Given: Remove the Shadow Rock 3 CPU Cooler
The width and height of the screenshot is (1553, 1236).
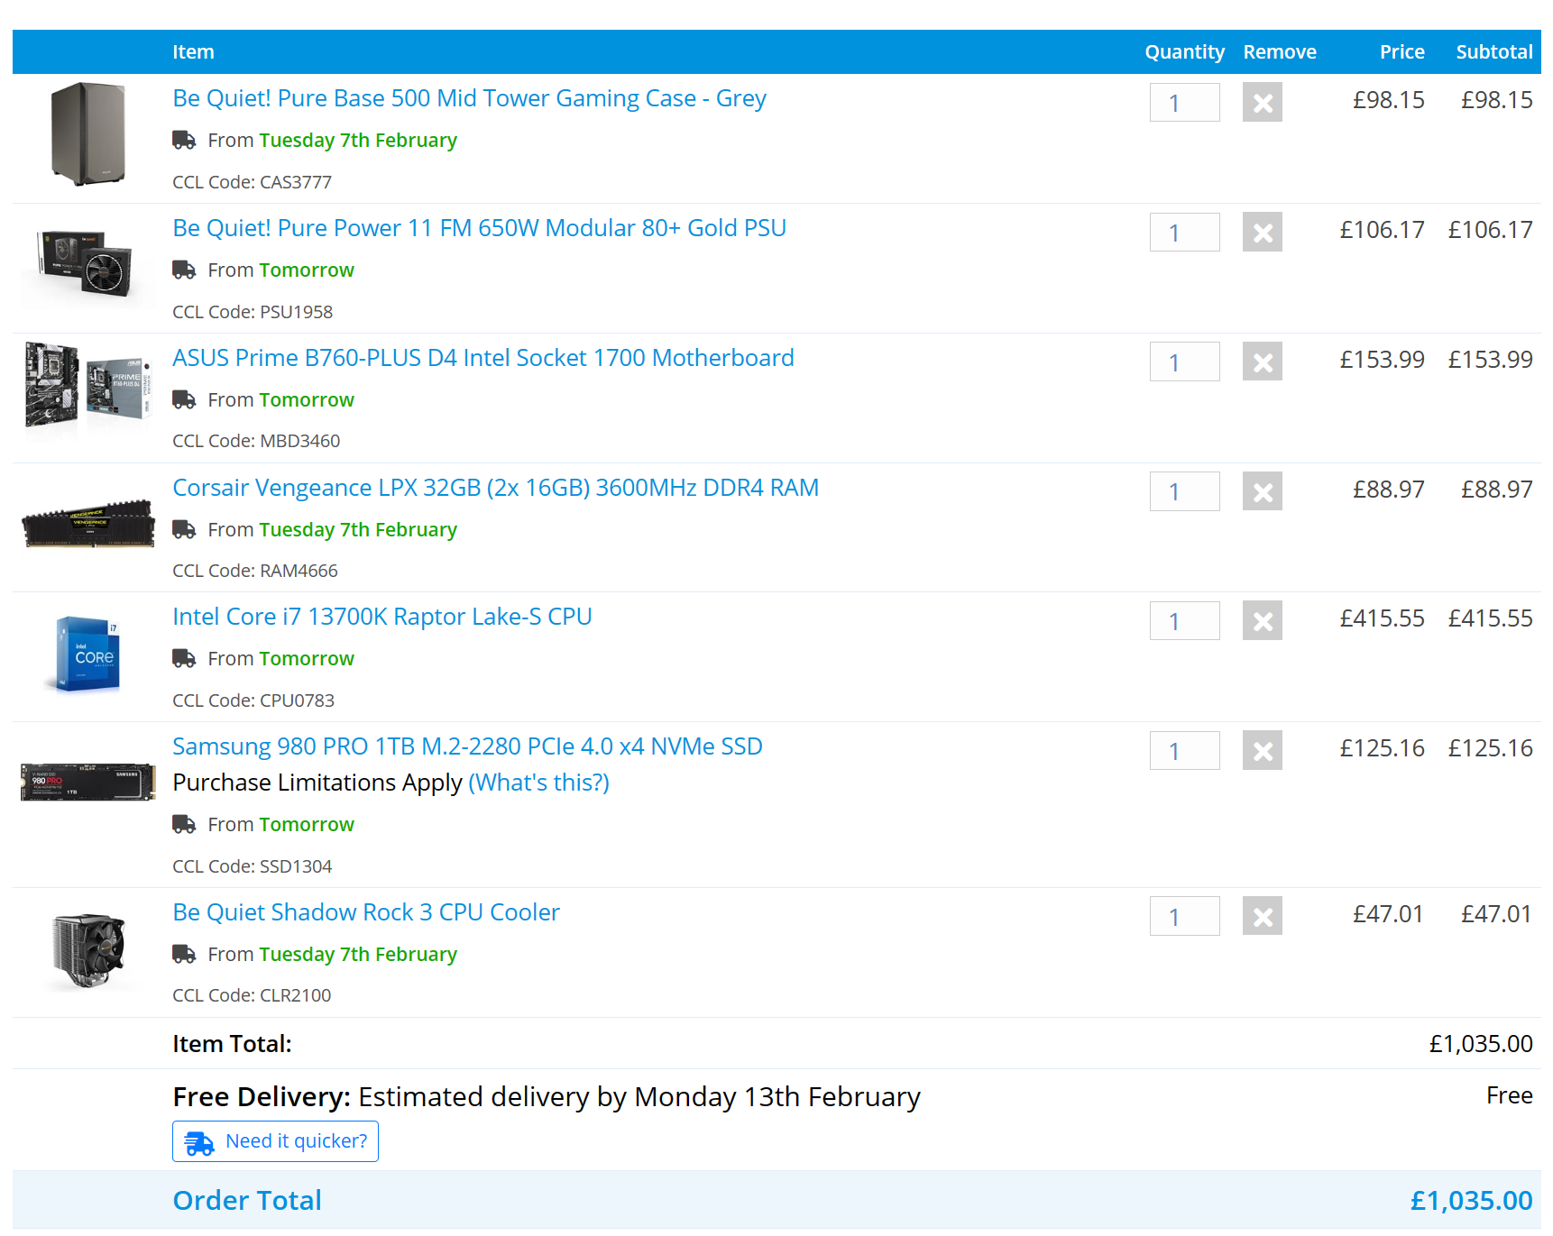Looking at the screenshot, I should coord(1262,916).
